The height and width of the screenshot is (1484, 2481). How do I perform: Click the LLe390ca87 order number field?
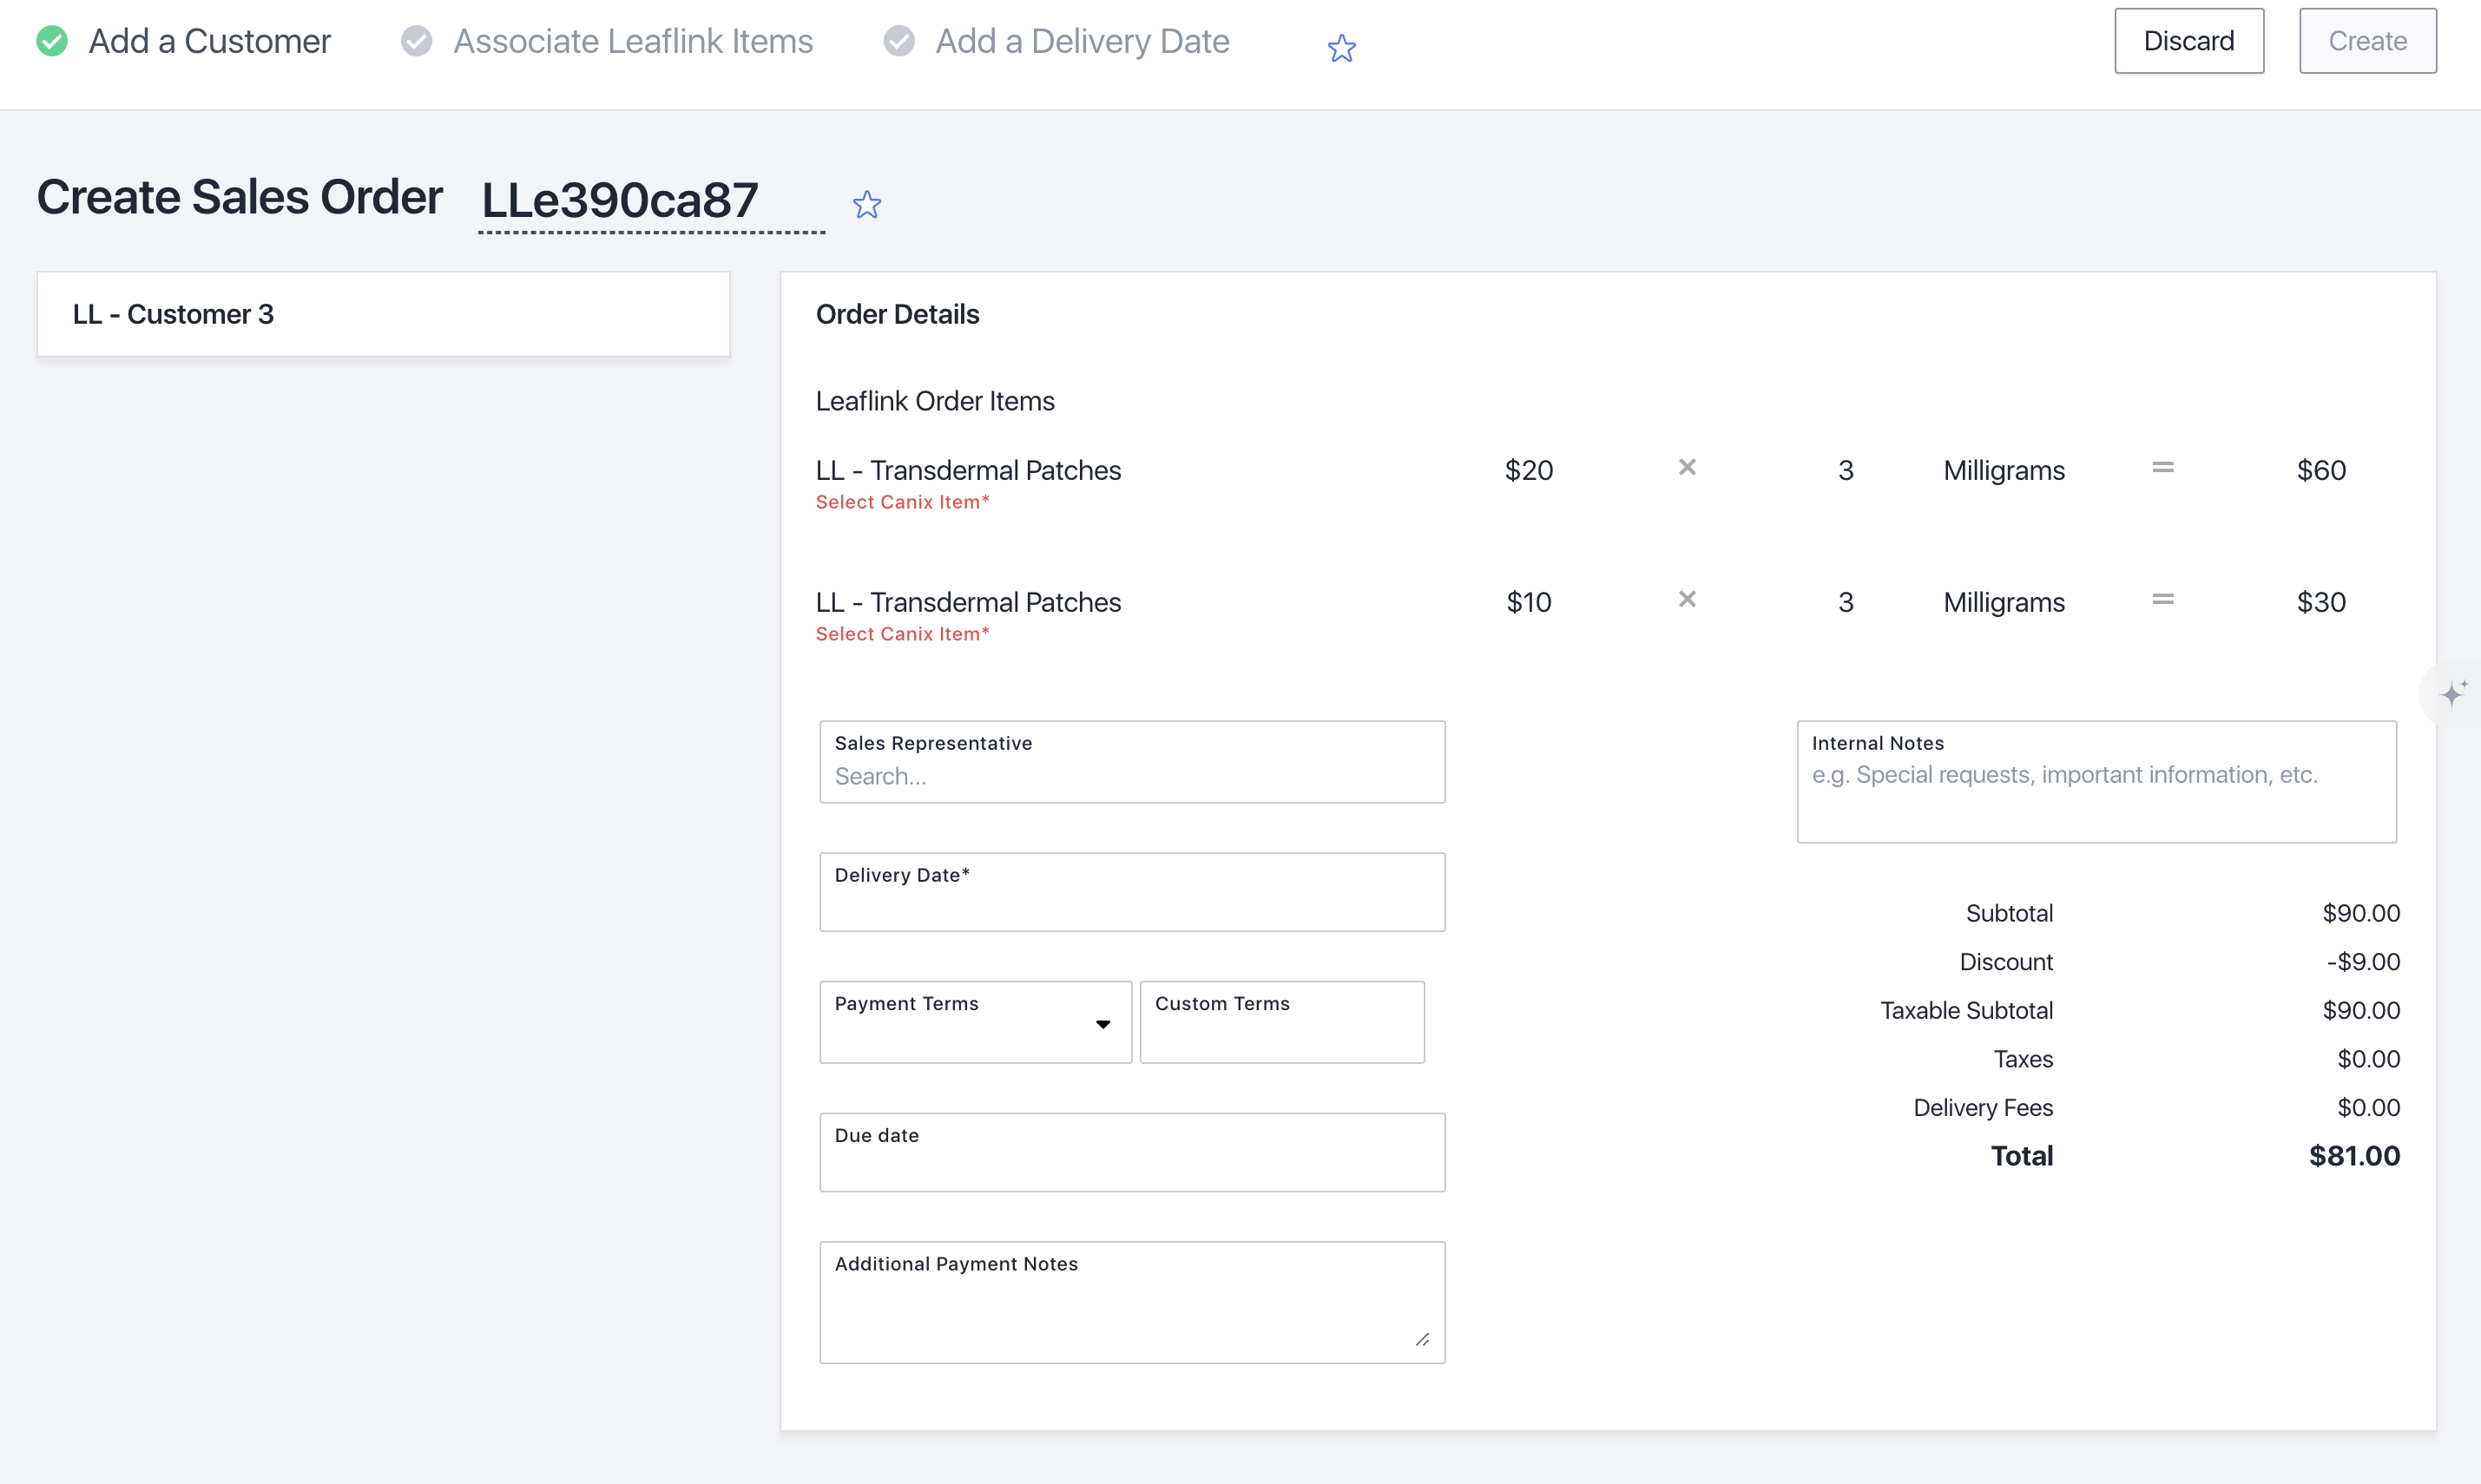[651, 201]
